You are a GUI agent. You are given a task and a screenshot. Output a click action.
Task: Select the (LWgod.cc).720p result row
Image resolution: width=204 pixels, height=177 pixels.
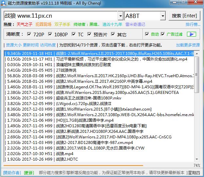point(99,104)
